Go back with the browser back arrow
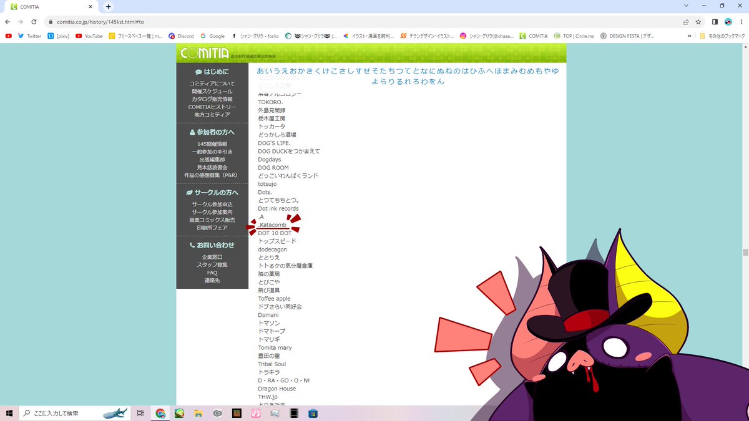Viewport: 749px width, 421px height. (x=7, y=21)
